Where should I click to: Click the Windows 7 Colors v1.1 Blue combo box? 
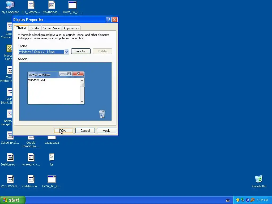44,52
